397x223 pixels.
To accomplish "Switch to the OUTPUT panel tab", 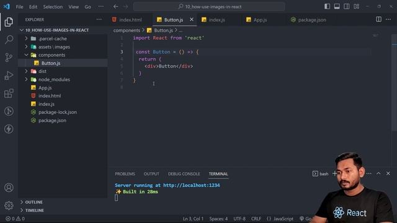I will 151,174.
